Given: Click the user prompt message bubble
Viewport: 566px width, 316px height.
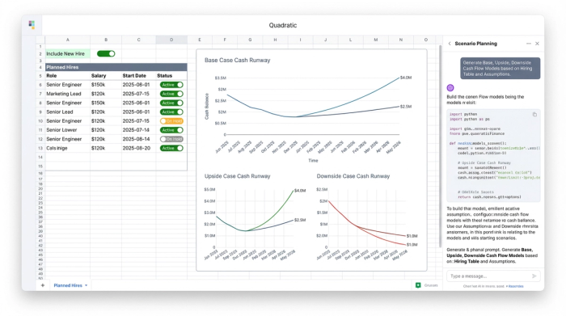Looking at the screenshot, I should click(501, 68).
